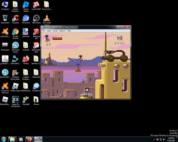Select the paint.net shortcut
Viewport: 178px width, 142px height.
(x=26, y=33)
